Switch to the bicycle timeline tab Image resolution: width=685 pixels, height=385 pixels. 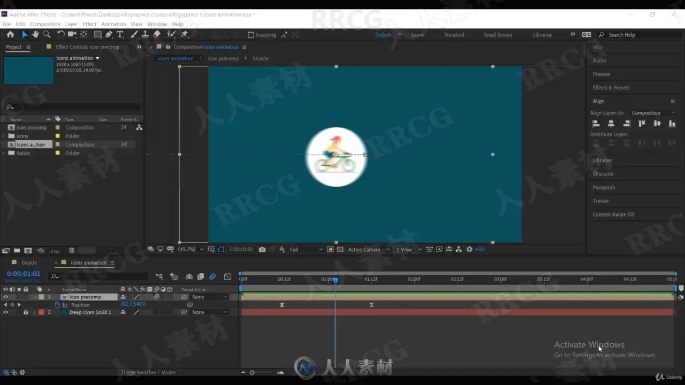[29, 263]
